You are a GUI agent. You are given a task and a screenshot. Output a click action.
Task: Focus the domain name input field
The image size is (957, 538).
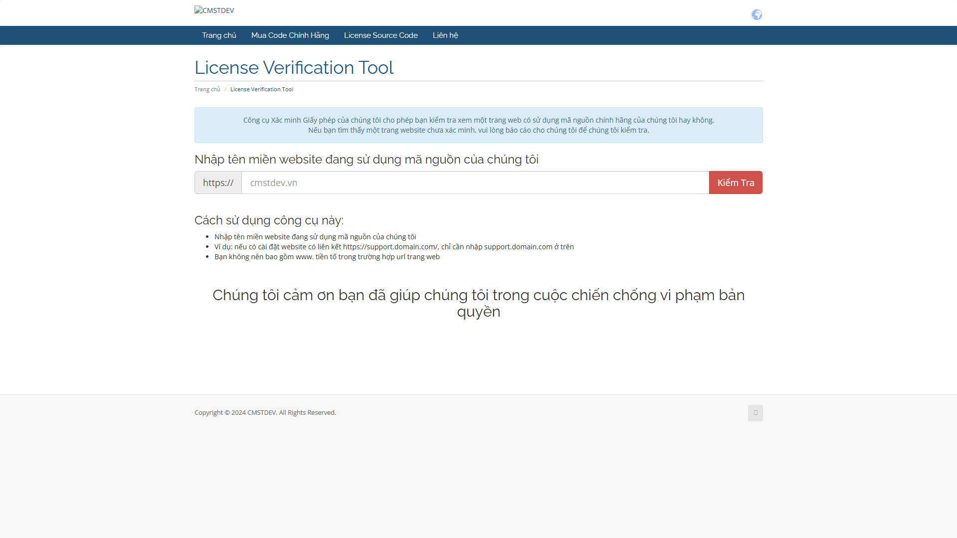475,182
